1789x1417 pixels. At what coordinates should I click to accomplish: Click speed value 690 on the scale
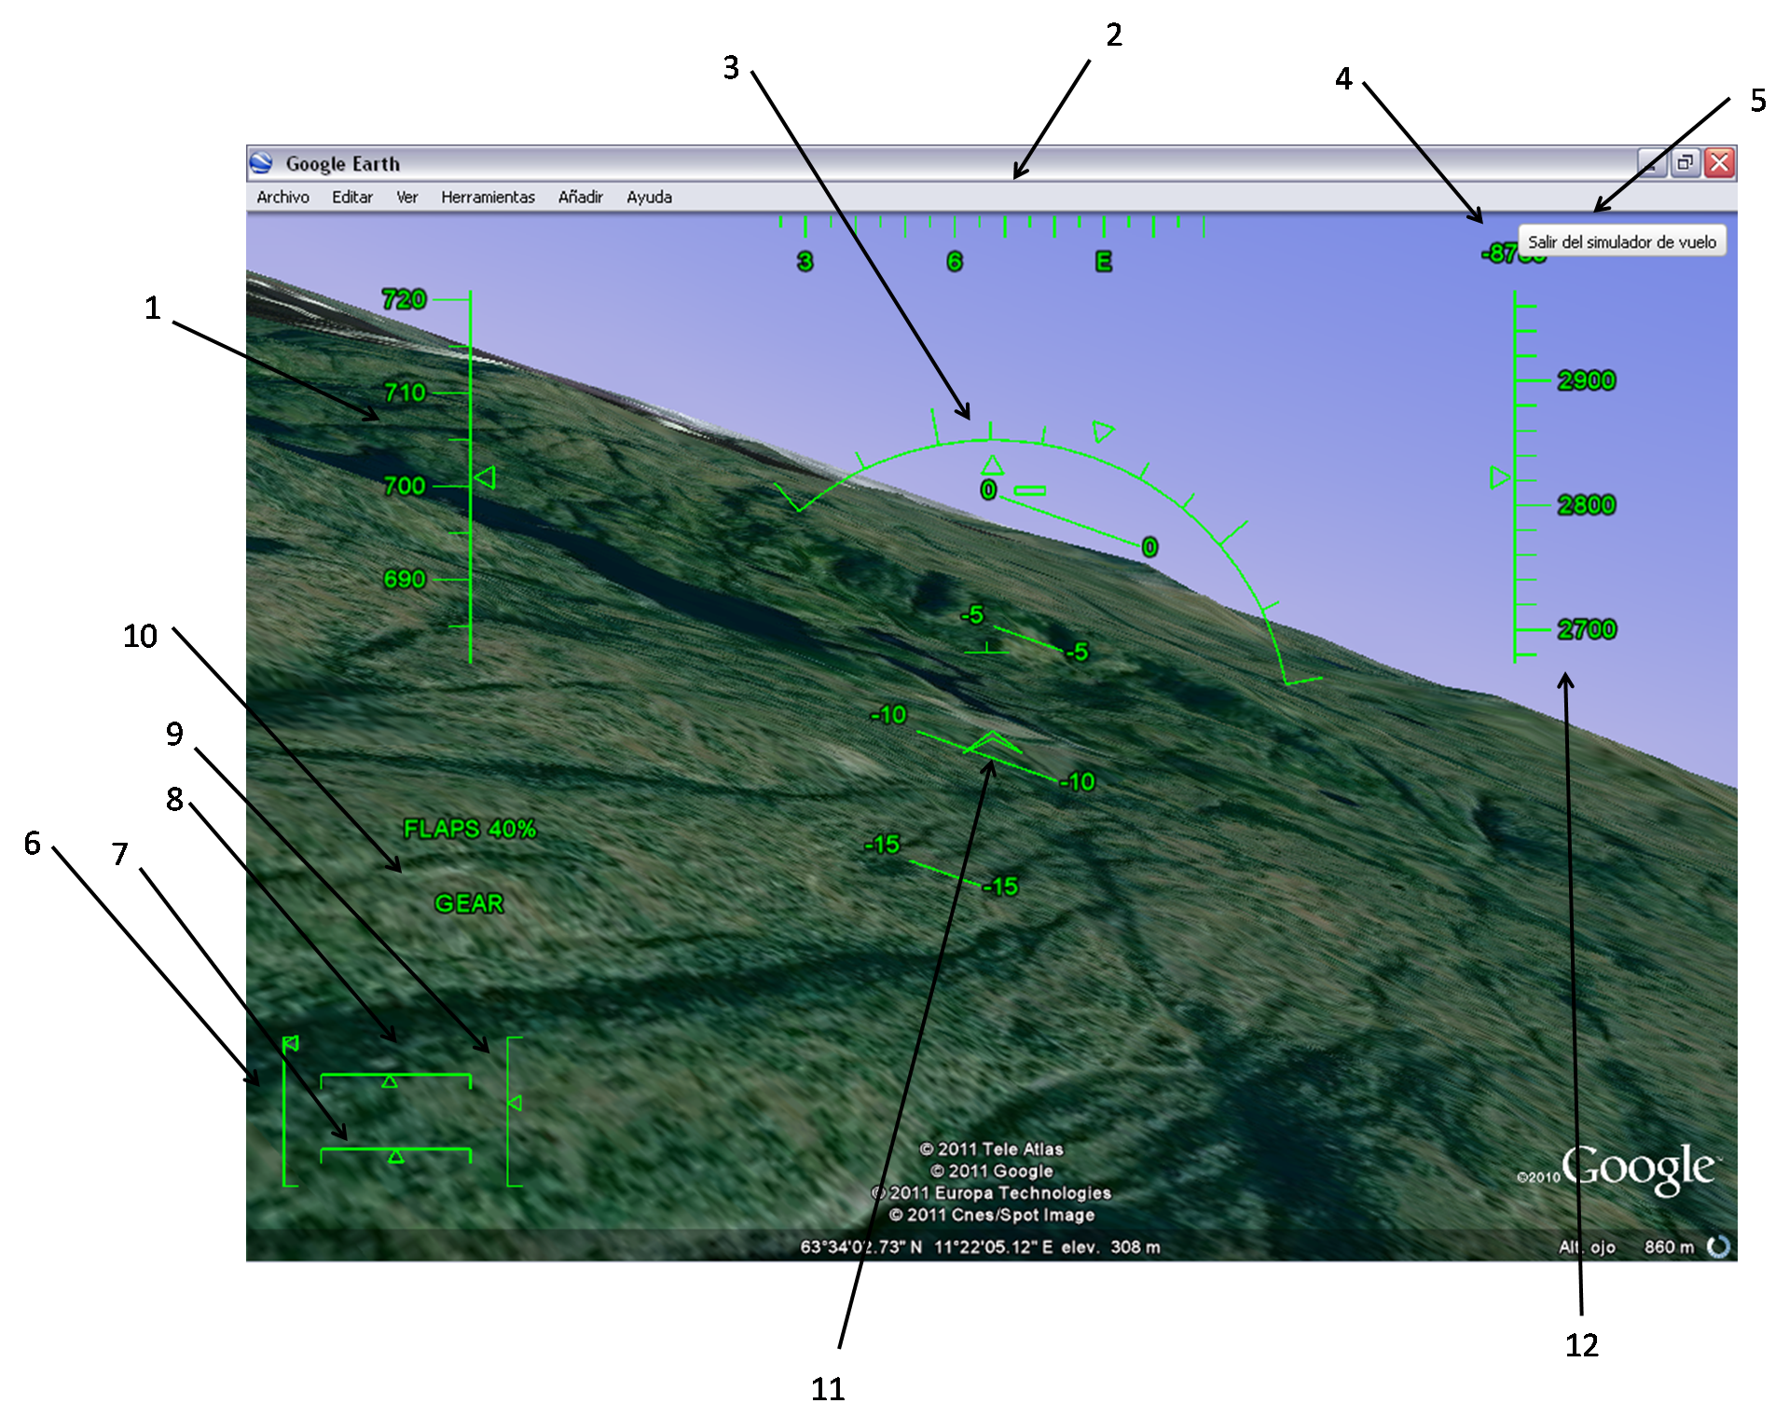tap(405, 579)
